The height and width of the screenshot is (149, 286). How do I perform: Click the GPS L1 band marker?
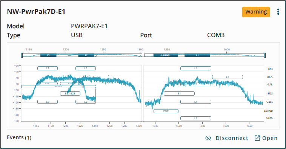coord(196,68)
